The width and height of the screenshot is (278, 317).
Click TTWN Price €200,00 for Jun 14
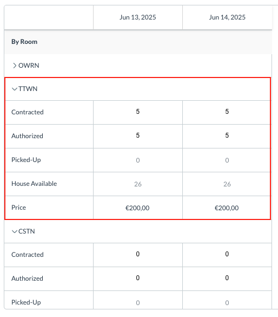coord(227,208)
